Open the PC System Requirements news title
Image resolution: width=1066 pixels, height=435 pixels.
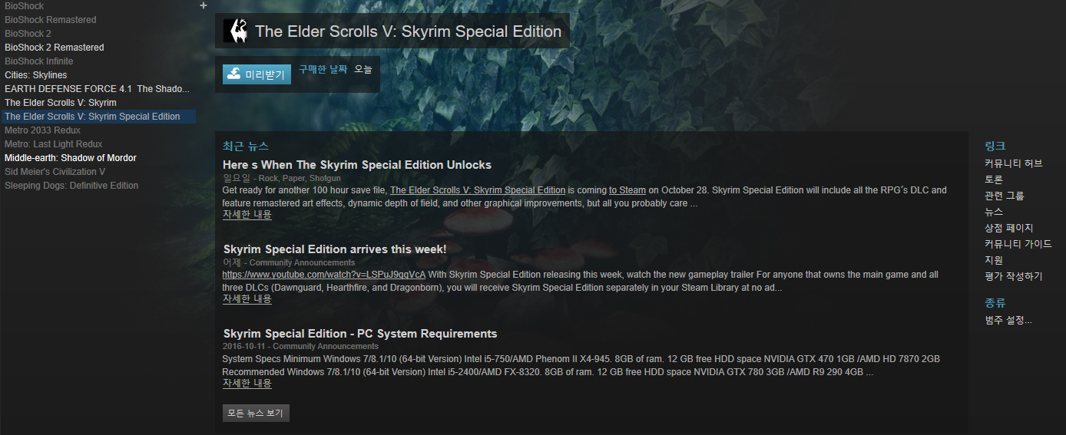(360, 334)
